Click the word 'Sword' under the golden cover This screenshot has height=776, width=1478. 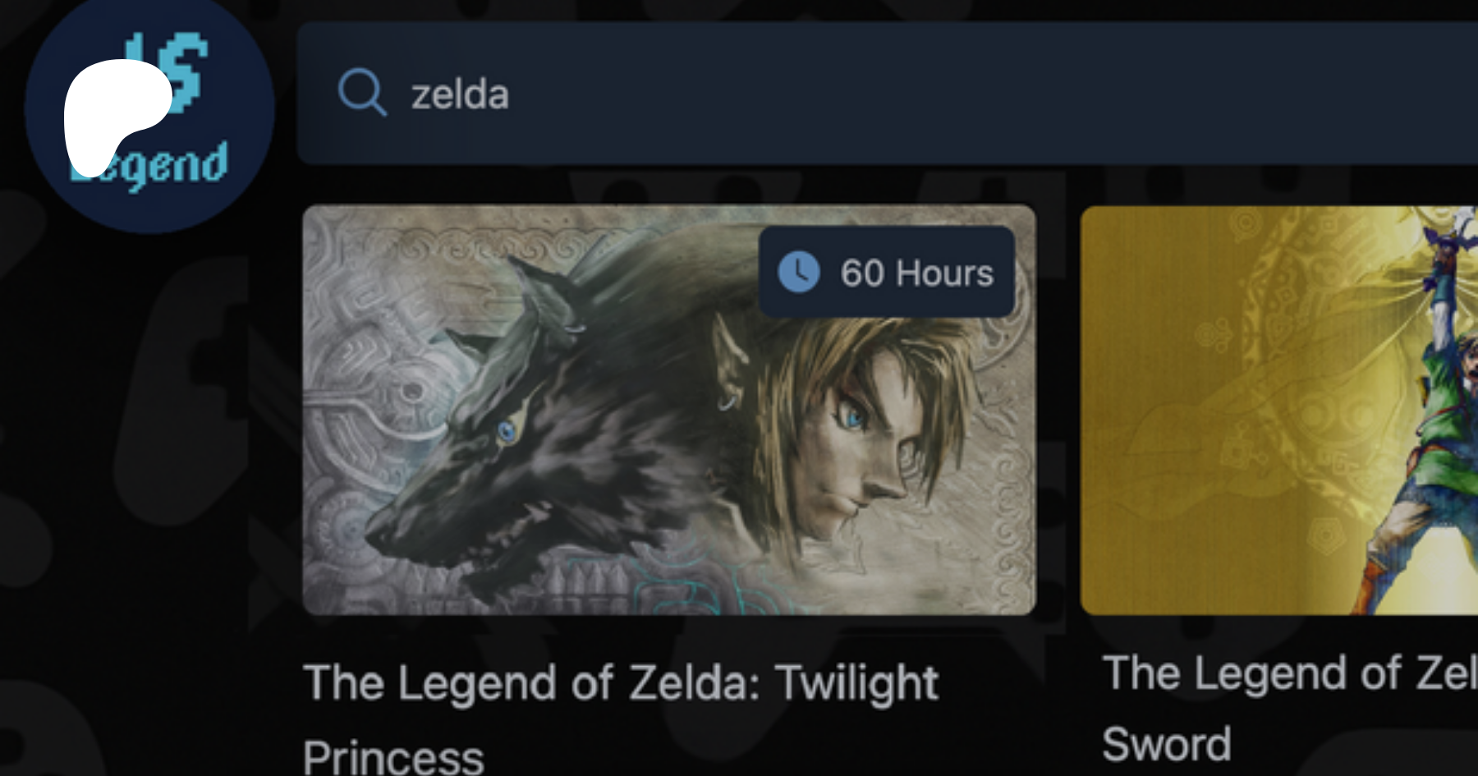(x=1166, y=744)
